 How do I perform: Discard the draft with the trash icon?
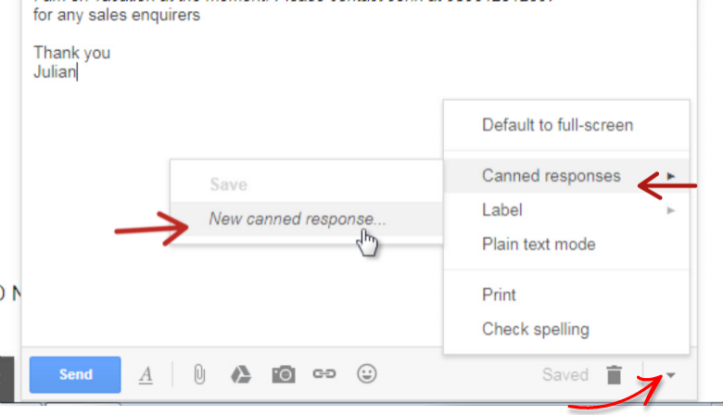[614, 374]
